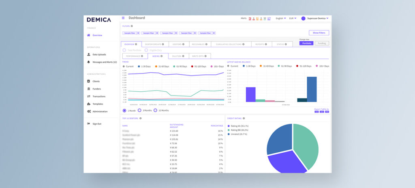Switch view to Funding

(x=322, y=43)
